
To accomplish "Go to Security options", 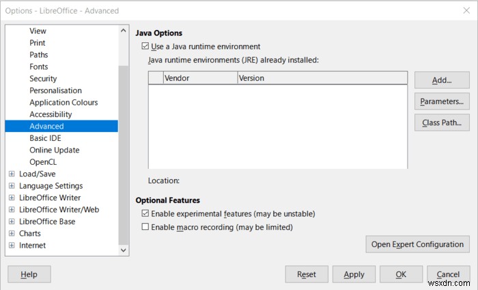I will 43,78.
